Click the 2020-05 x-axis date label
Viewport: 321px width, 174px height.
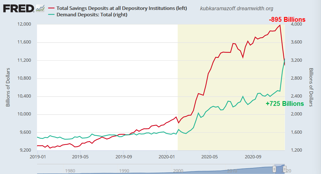209,157
